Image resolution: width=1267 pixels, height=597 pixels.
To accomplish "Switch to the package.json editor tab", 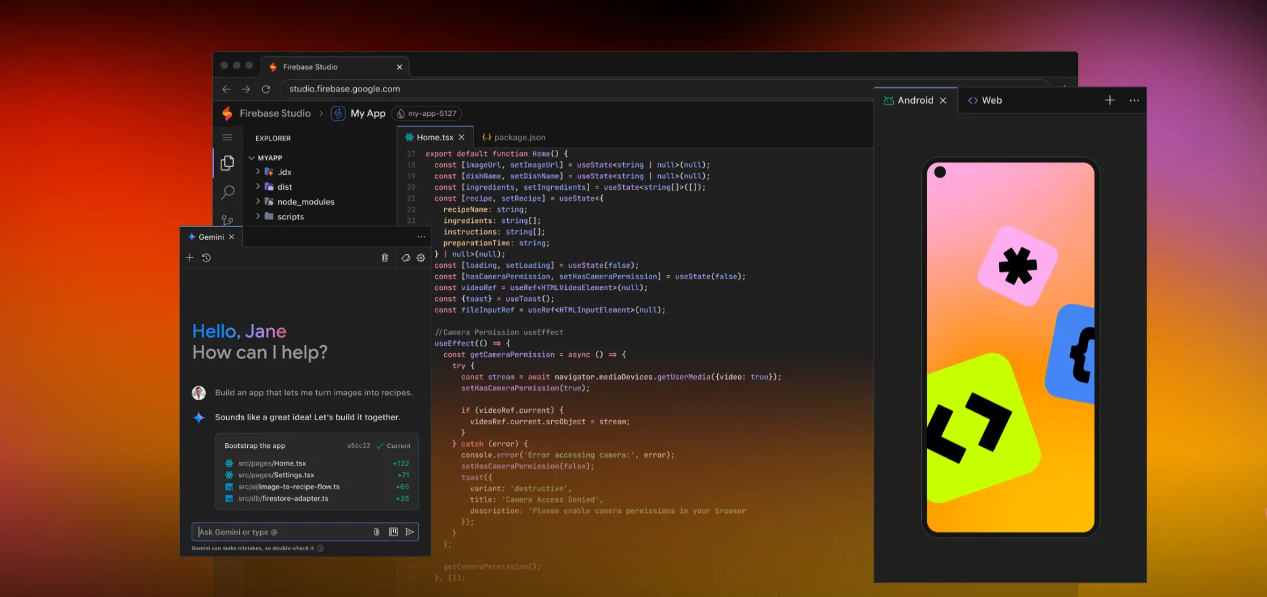I will (x=514, y=138).
